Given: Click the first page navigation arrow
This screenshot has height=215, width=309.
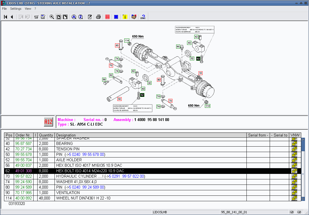Looking at the screenshot, I should (x=5, y=17).
